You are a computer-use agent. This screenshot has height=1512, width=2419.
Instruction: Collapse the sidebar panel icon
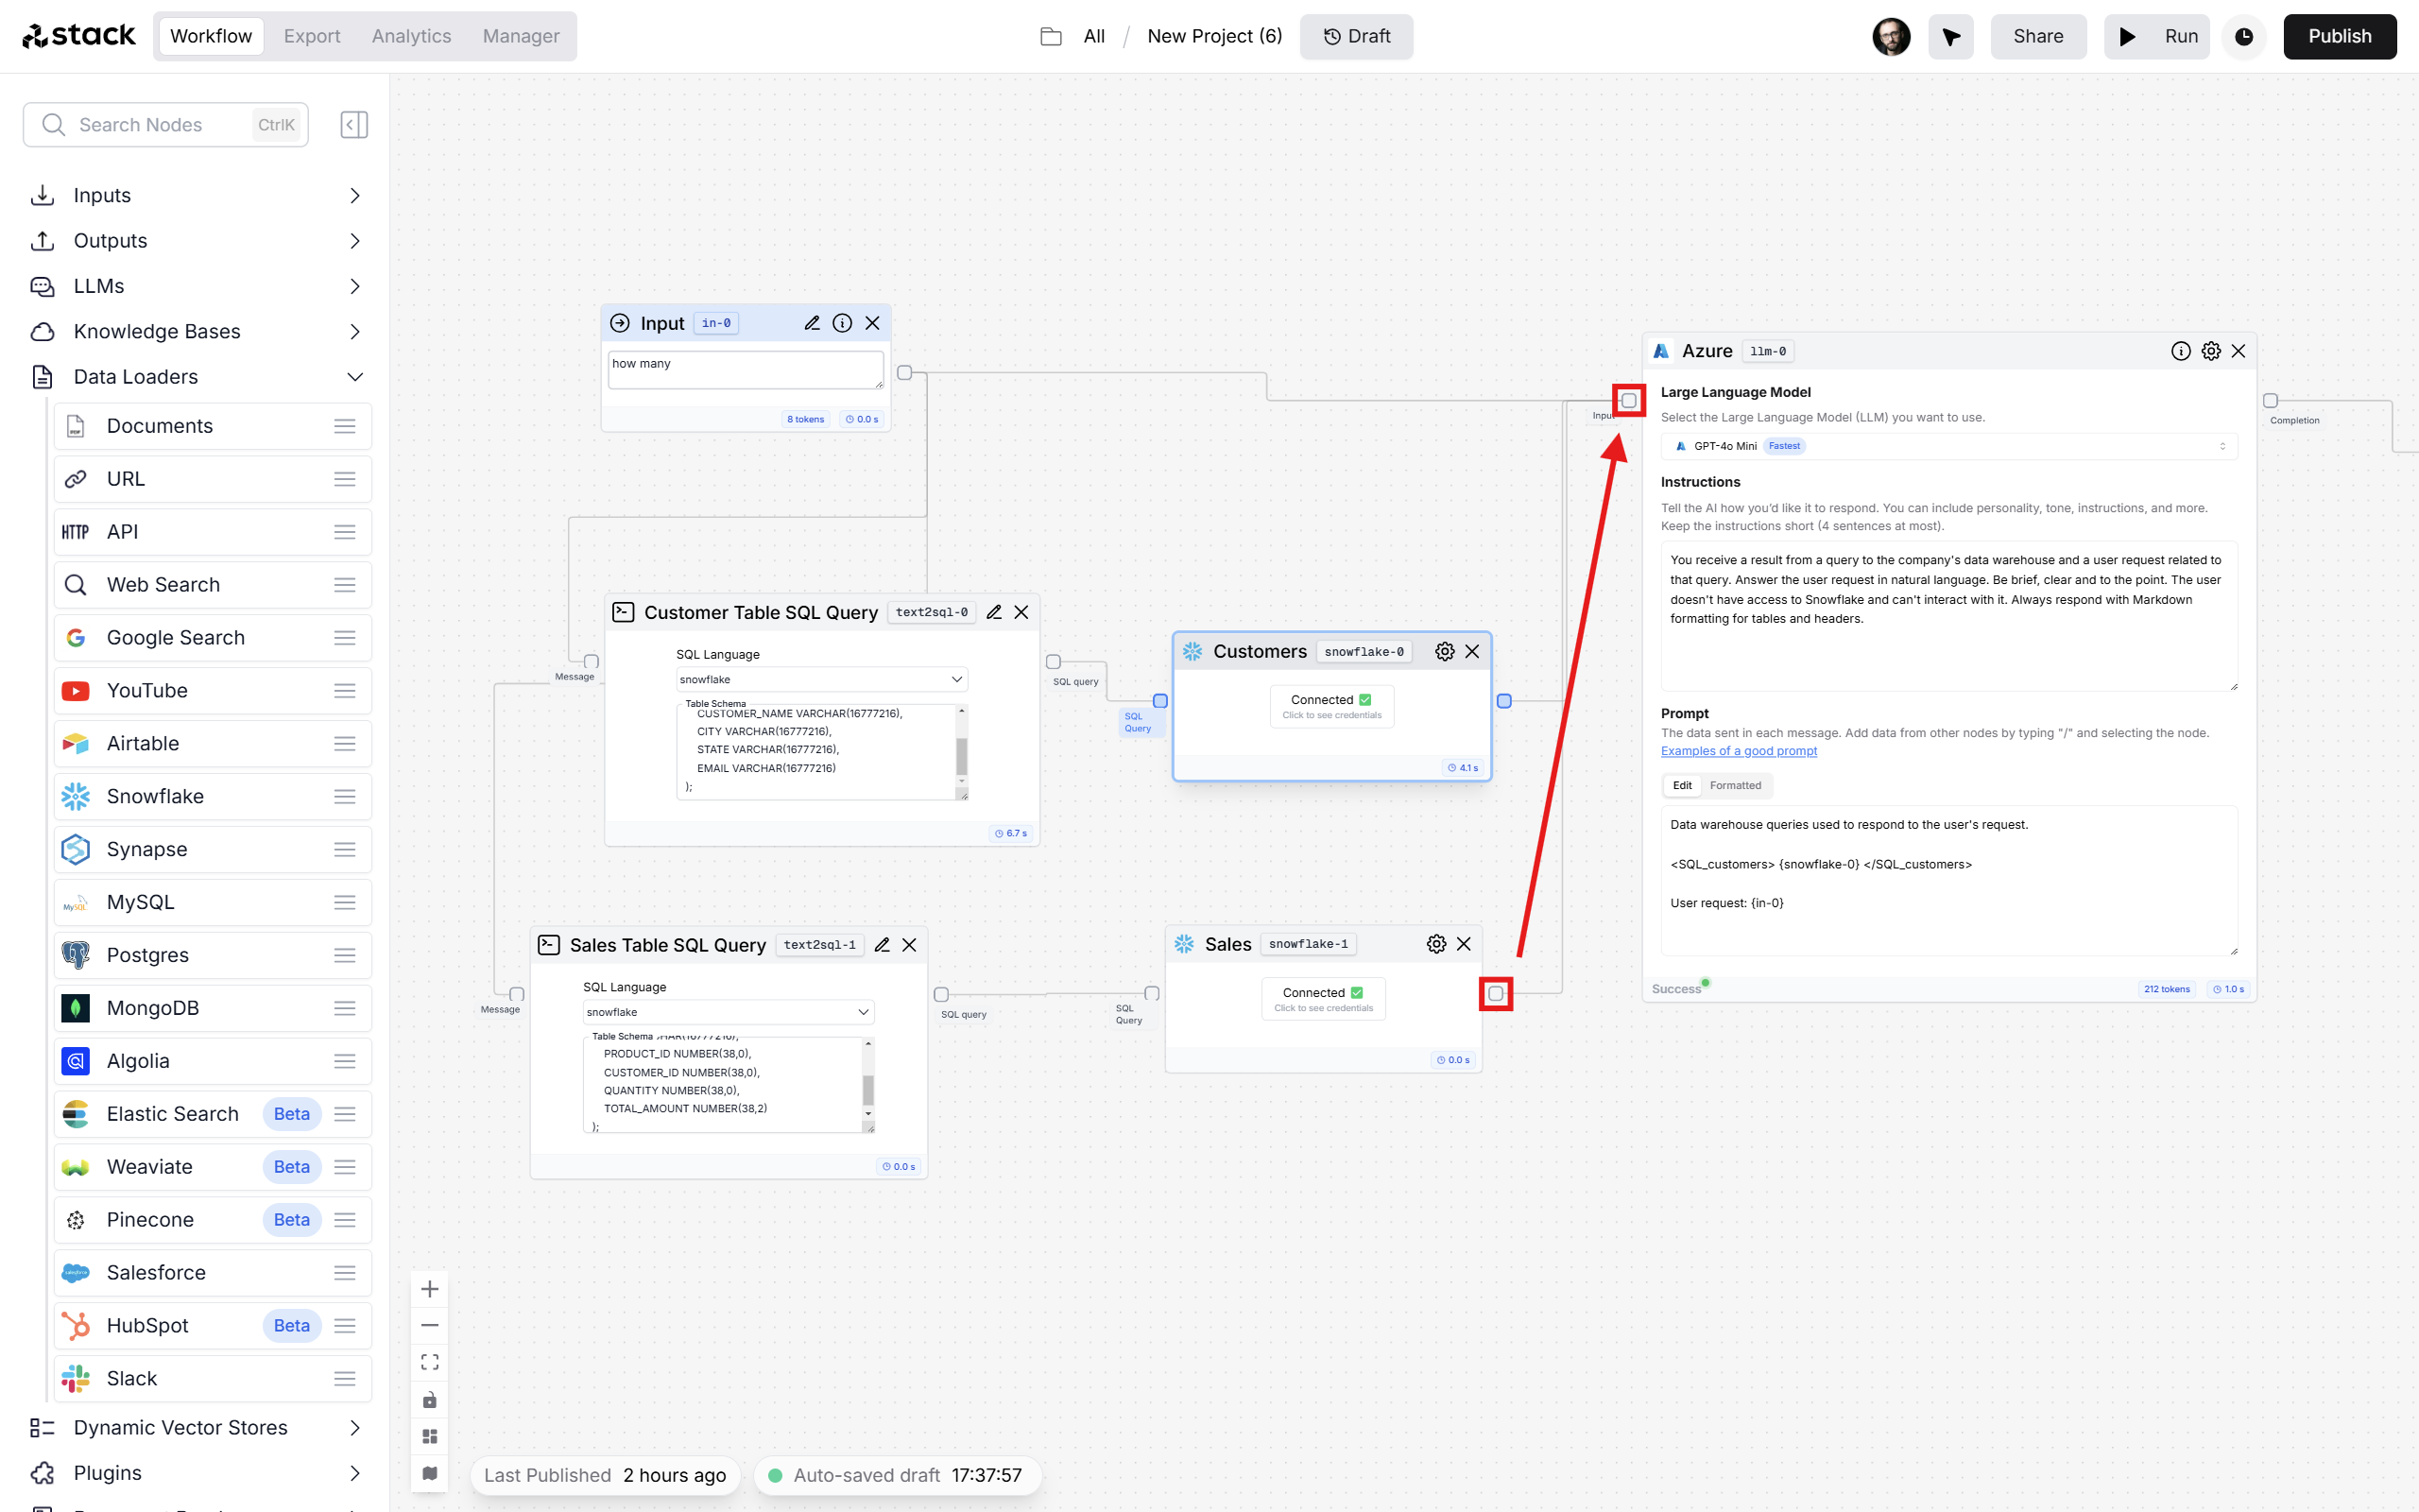(353, 125)
